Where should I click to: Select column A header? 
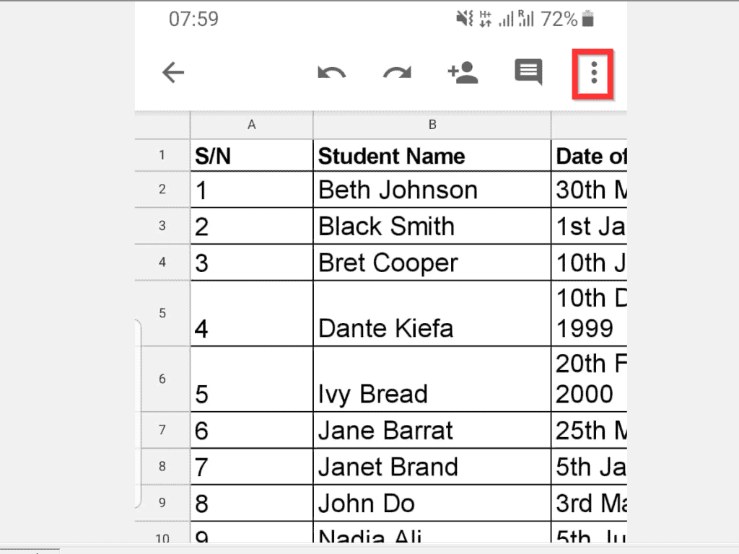coord(252,125)
